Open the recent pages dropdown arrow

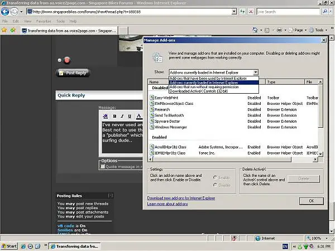coord(21,12)
